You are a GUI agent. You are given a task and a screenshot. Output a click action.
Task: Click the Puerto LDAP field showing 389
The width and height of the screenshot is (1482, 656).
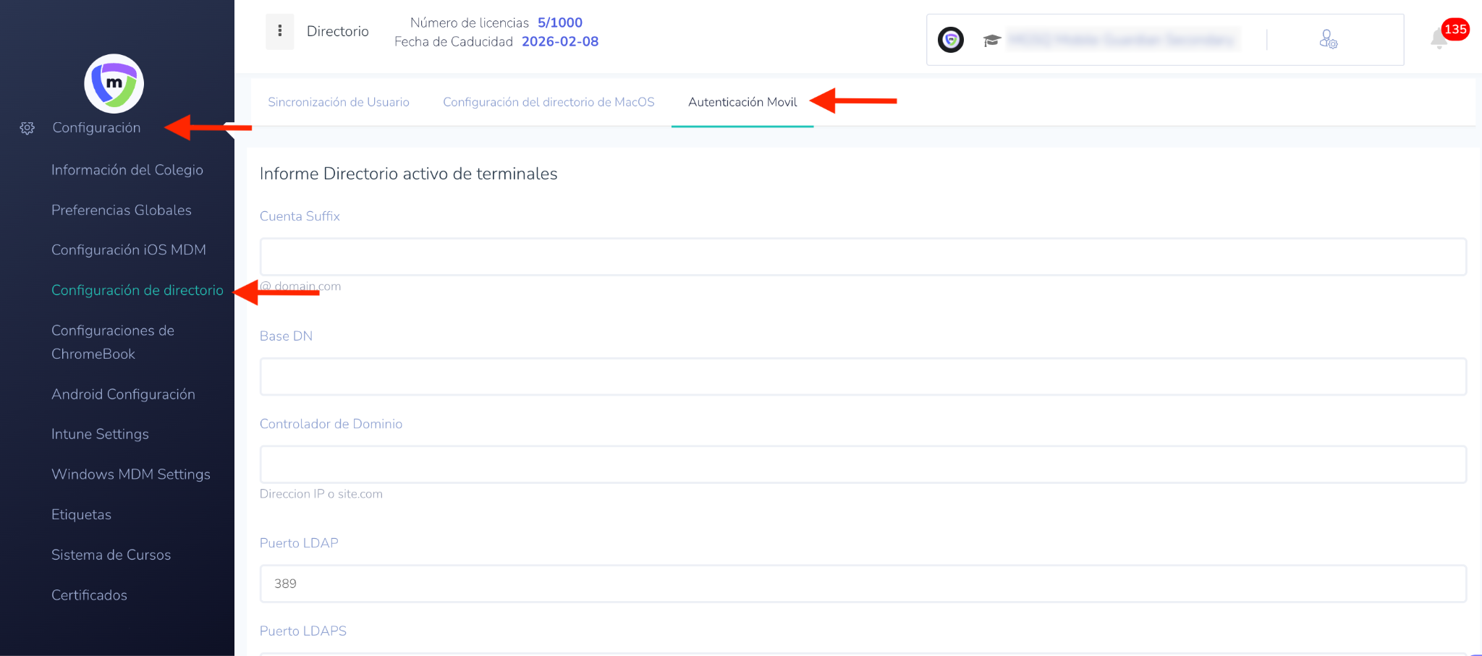tap(863, 584)
